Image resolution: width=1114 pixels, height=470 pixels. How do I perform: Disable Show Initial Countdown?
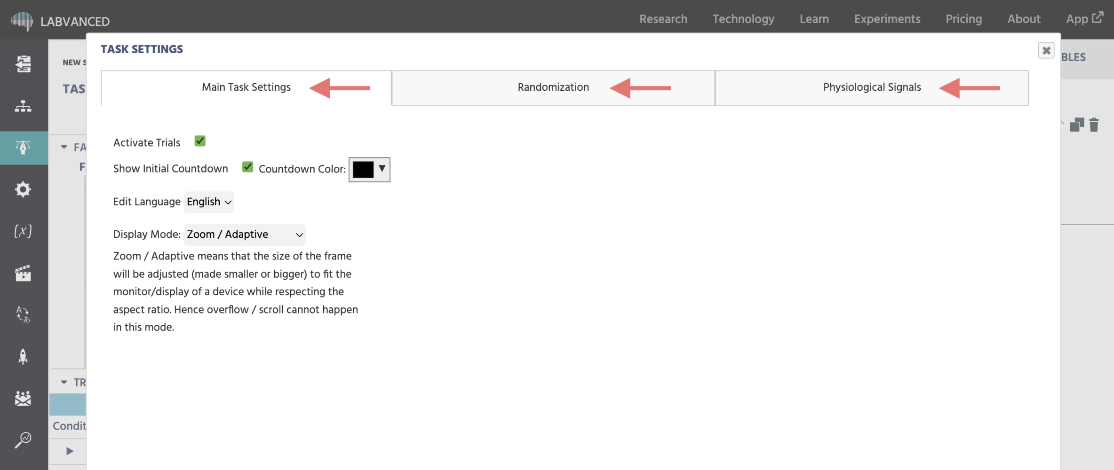(x=247, y=167)
